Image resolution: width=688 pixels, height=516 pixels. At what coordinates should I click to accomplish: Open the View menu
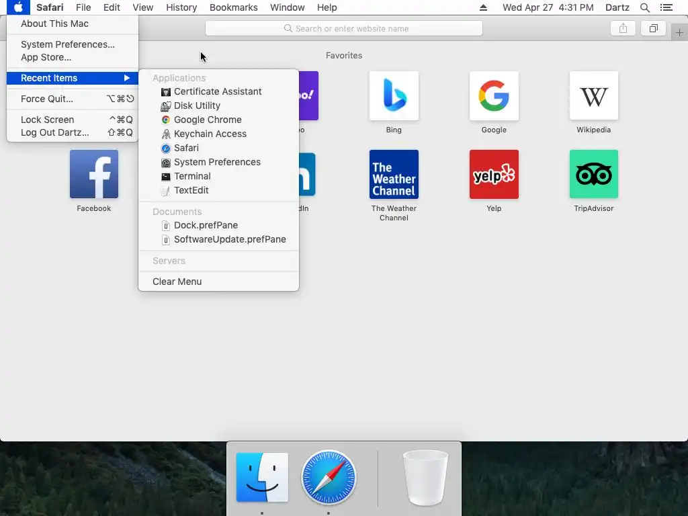(x=142, y=7)
